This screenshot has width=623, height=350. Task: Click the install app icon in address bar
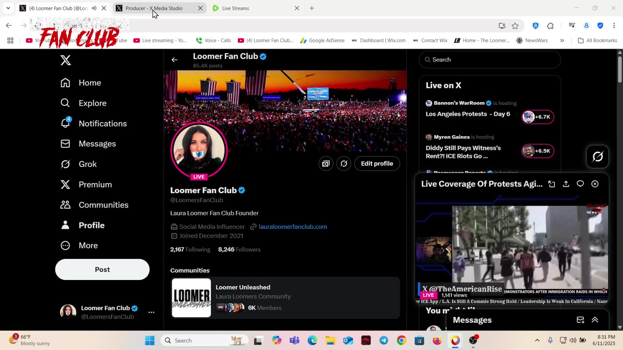pos(502,26)
